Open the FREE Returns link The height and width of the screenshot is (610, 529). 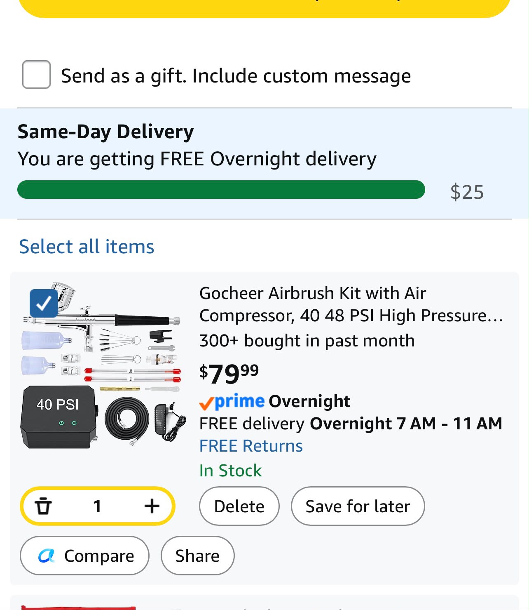click(x=251, y=446)
